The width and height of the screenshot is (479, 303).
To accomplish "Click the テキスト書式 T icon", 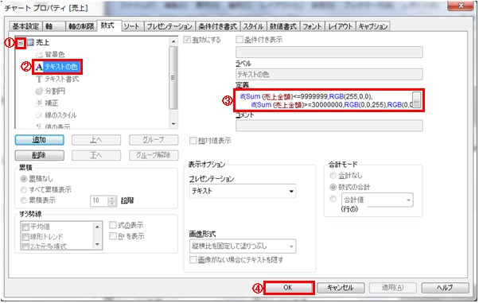I will point(39,79).
